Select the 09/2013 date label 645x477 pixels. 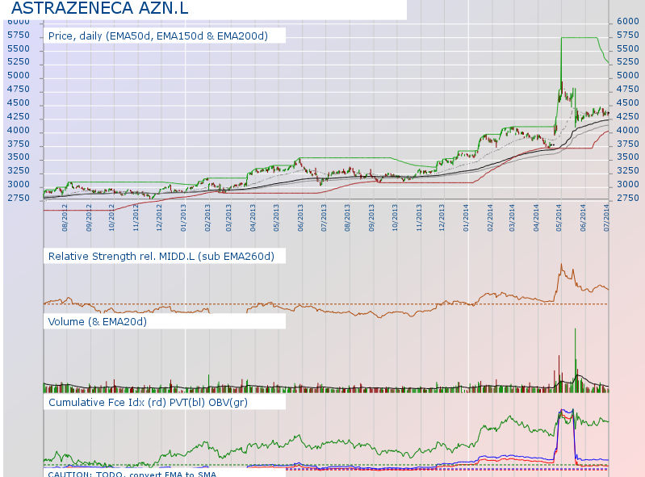click(x=371, y=218)
